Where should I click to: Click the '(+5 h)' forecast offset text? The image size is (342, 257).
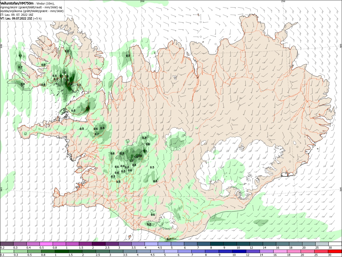click(37, 18)
